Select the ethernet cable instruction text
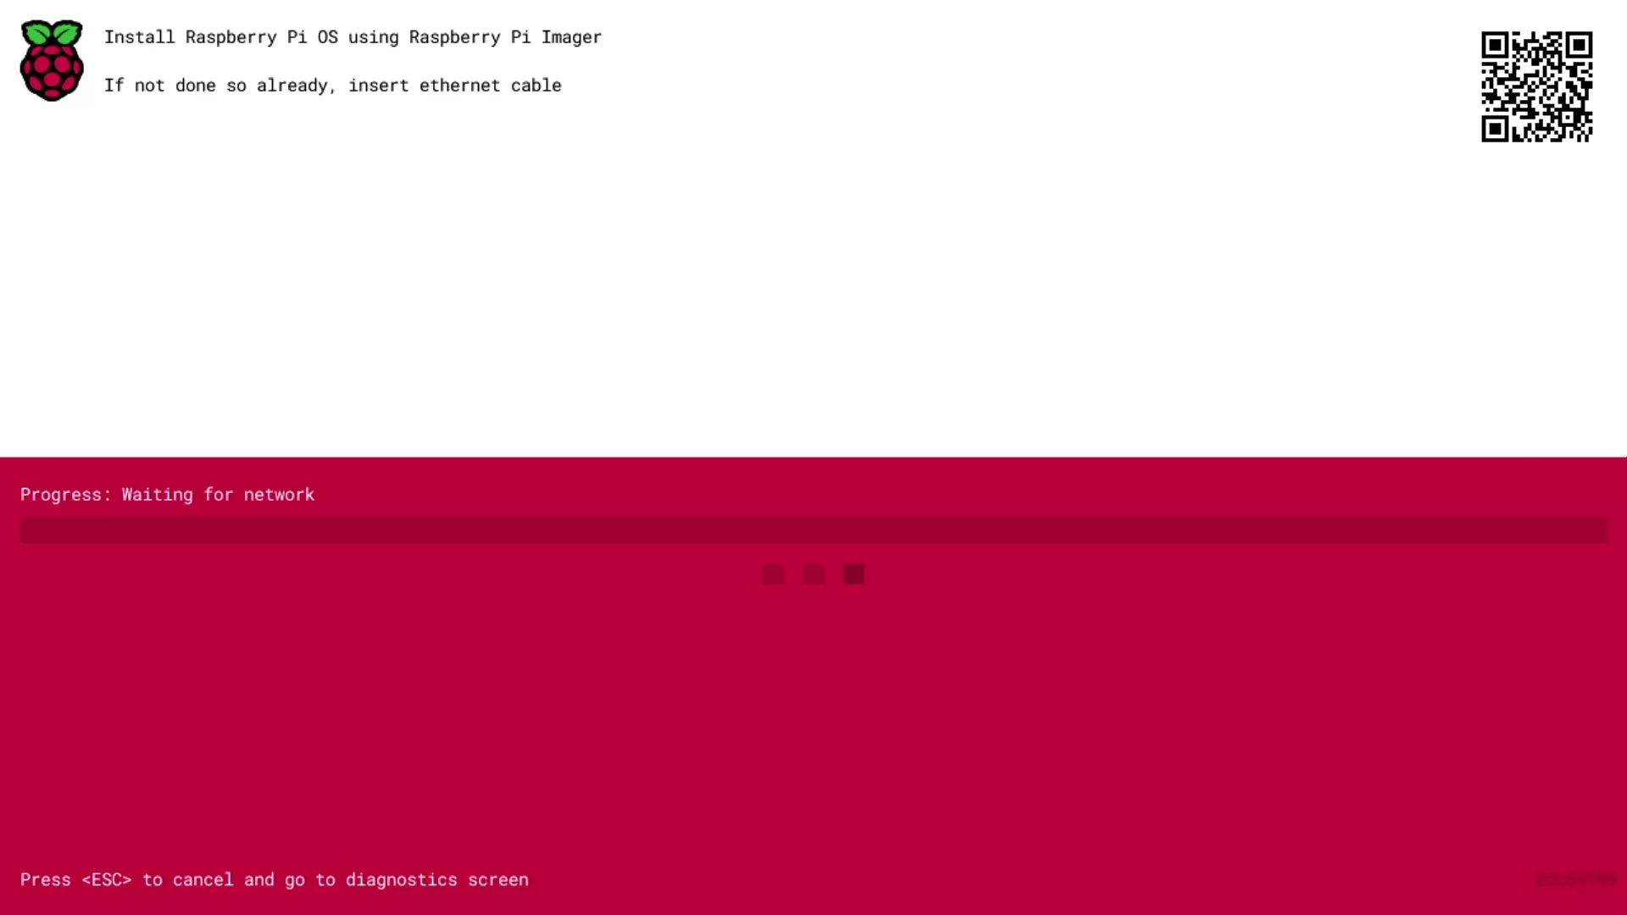 pyautogui.click(x=332, y=85)
